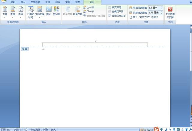Viewport: 192px width, 131px height.
Task: Uncheck 显示文档文字 (Show Document Text)
Action: point(110,16)
